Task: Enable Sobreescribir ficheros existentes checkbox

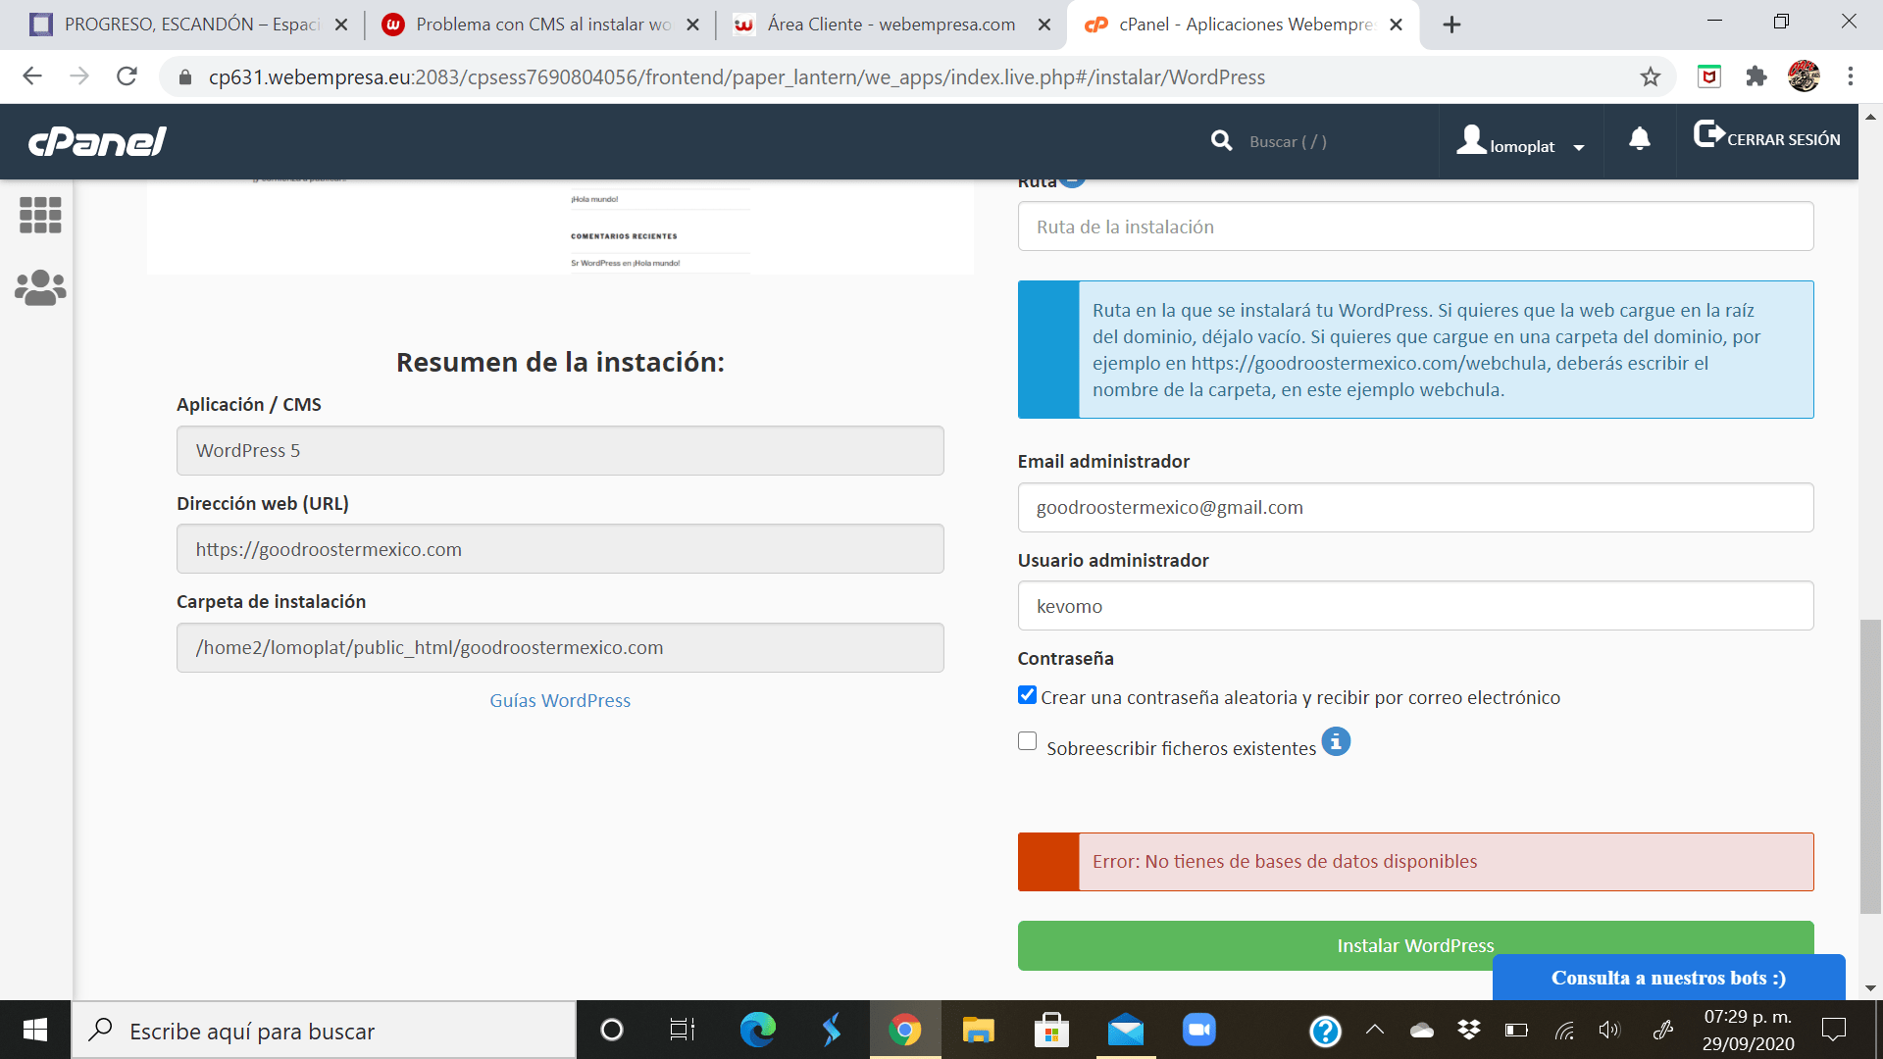Action: 1027,741
